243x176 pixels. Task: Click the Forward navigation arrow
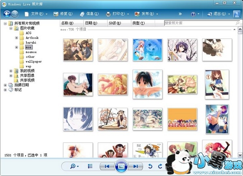point(15,14)
